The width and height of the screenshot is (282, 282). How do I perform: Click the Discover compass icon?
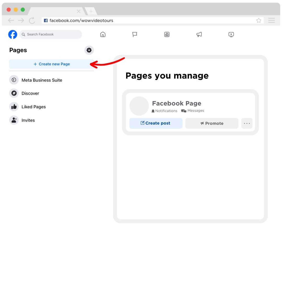pos(14,93)
